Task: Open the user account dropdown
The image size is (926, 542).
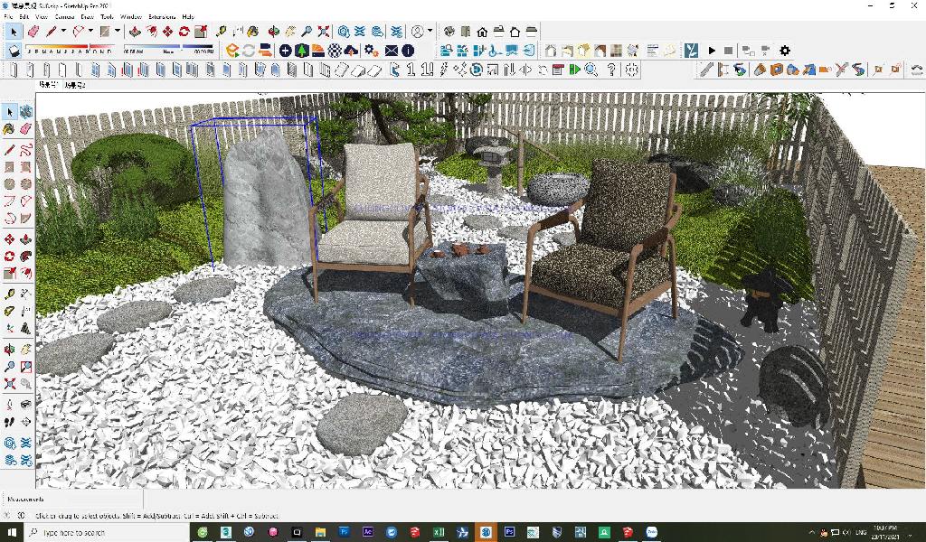Action: tap(430, 32)
